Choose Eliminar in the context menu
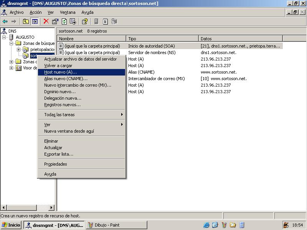 pyautogui.click(x=81, y=141)
